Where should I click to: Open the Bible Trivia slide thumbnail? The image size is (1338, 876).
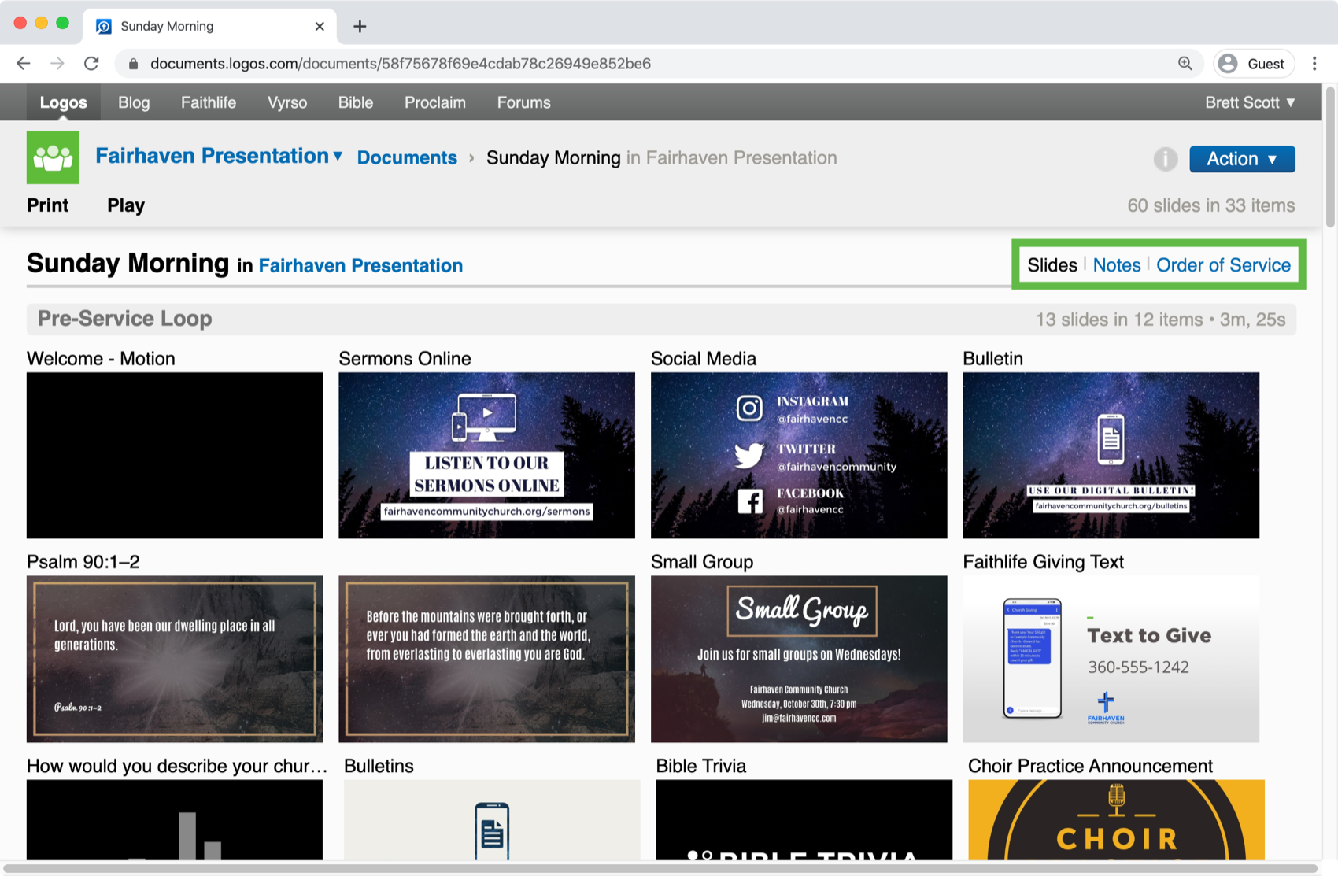tap(804, 819)
